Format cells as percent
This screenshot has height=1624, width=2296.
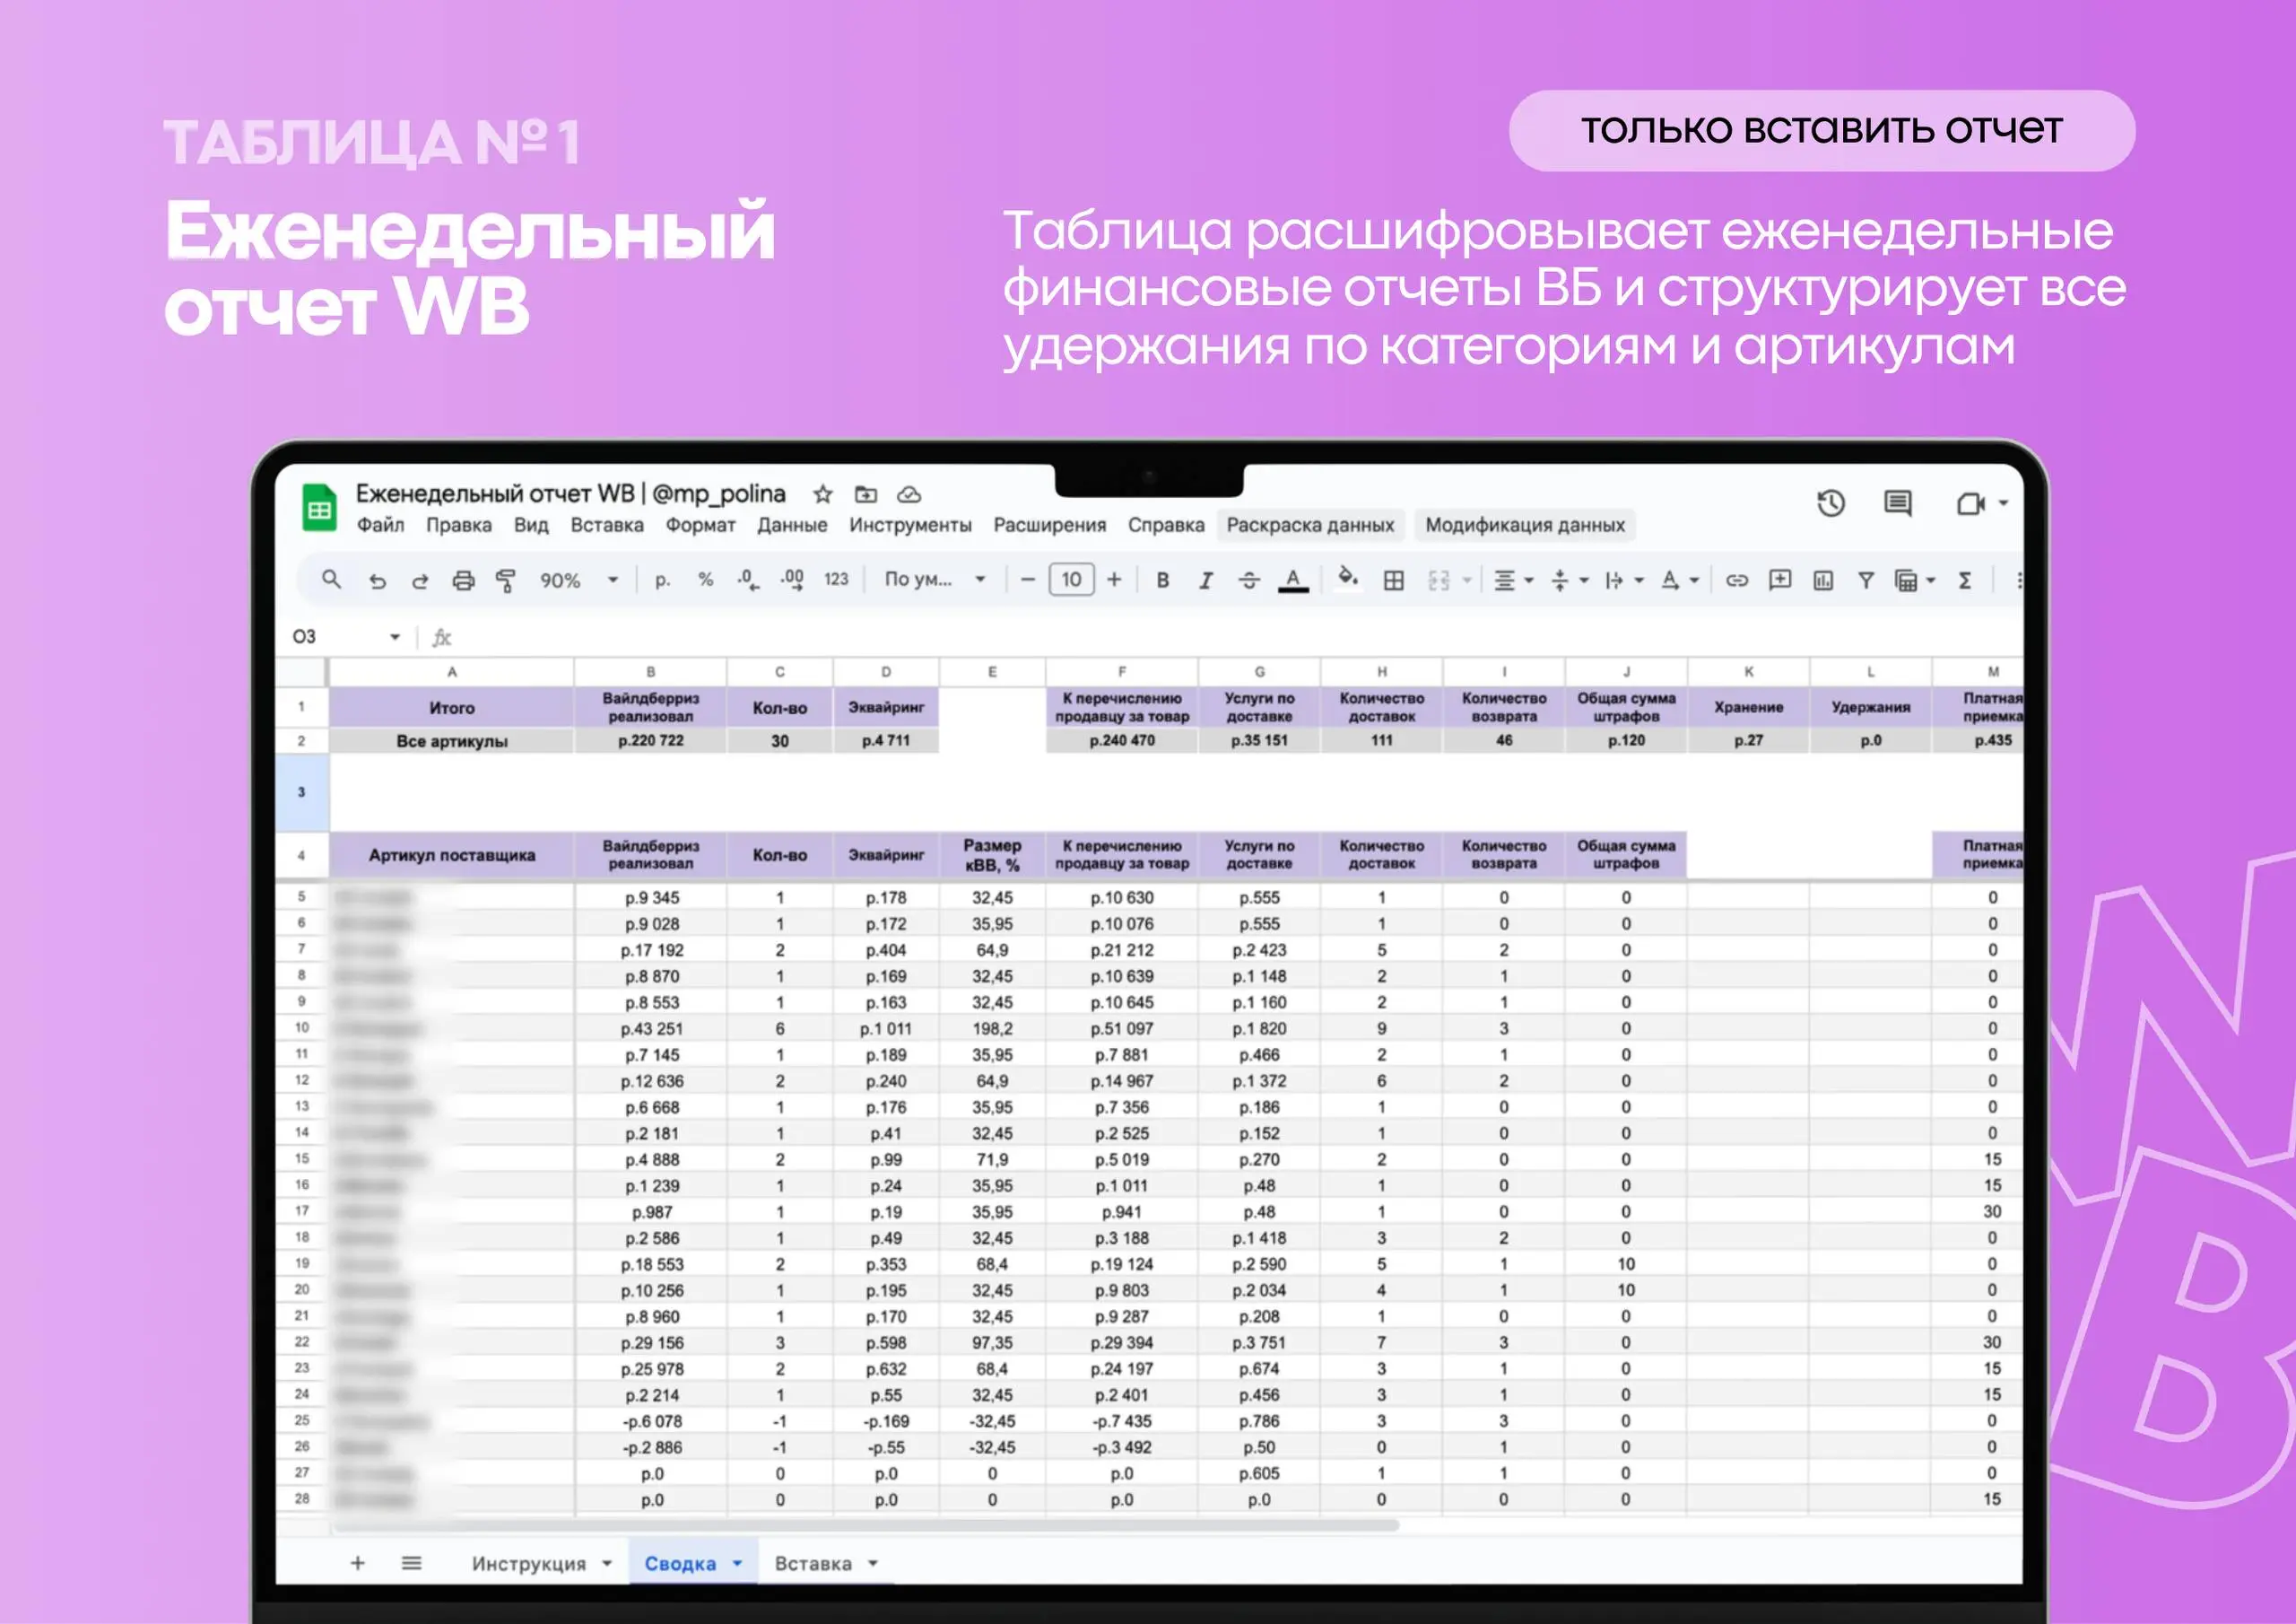coord(705,581)
